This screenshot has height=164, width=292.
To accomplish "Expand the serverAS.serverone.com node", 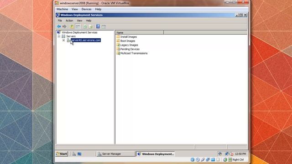I will coord(64,40).
